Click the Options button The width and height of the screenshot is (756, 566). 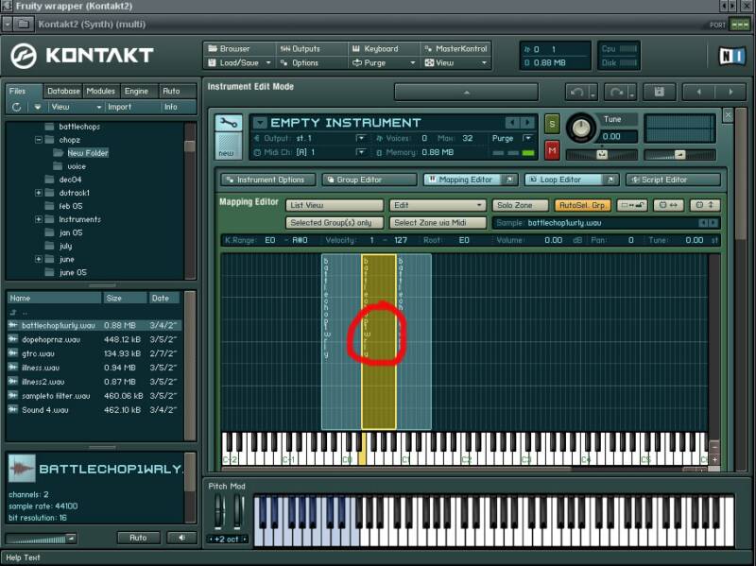tap(312, 62)
